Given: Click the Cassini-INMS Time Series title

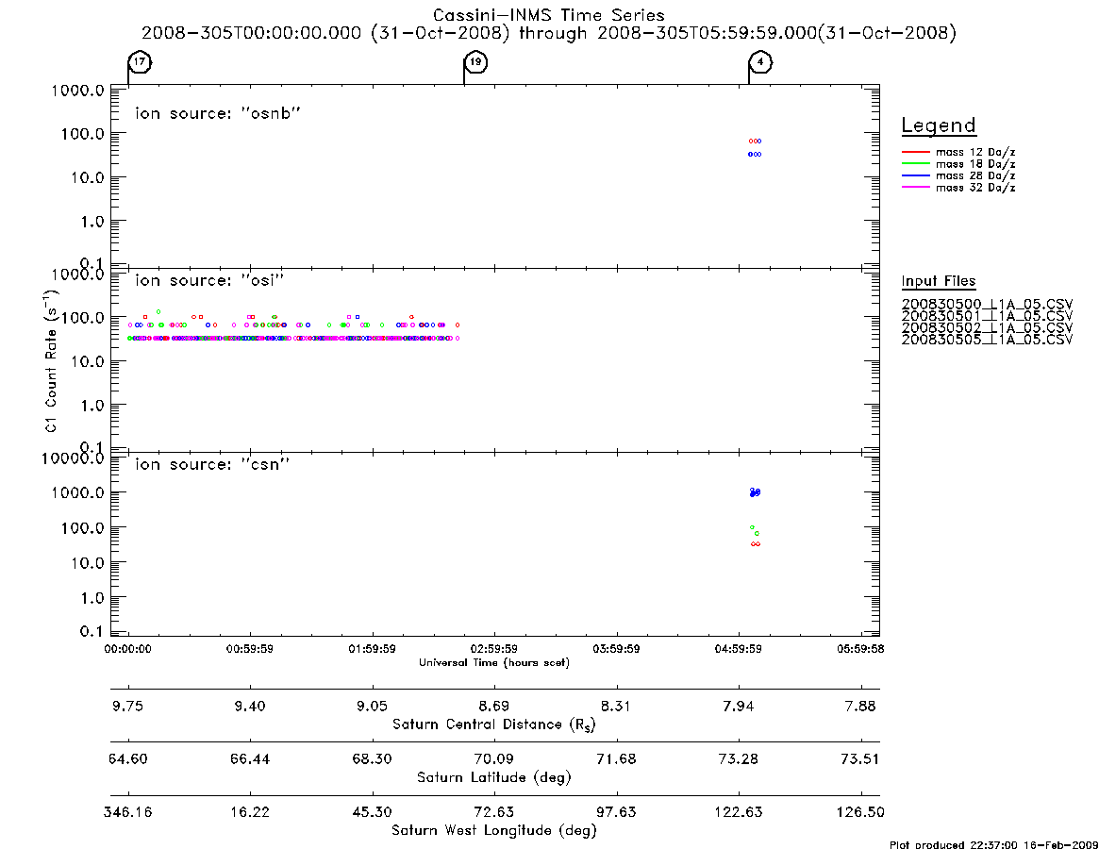Looking at the screenshot, I should (549, 15).
